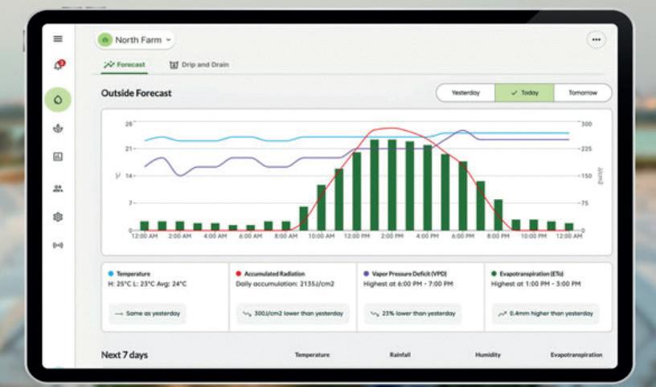This screenshot has height=387, width=656.
Task: Open the sensor signal sidebar icon
Action: point(58,246)
